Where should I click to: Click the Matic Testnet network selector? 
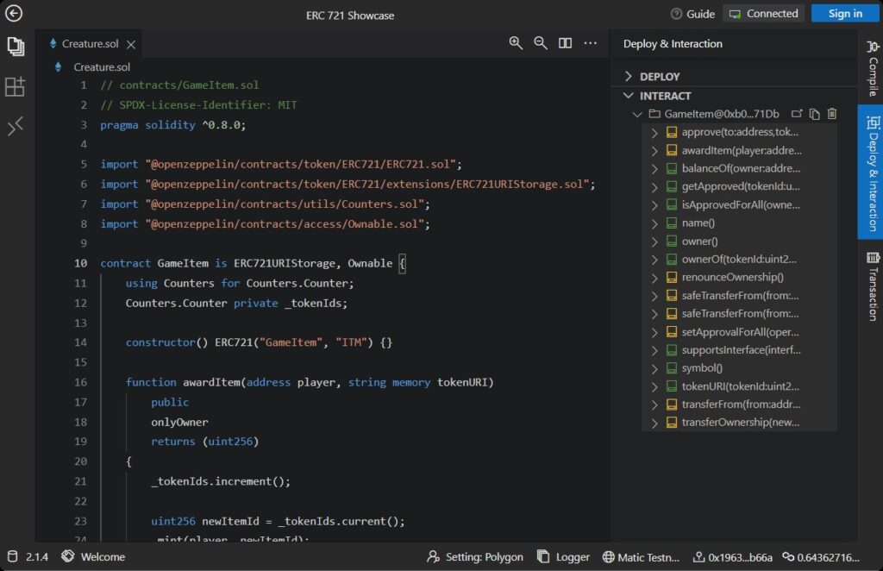642,557
